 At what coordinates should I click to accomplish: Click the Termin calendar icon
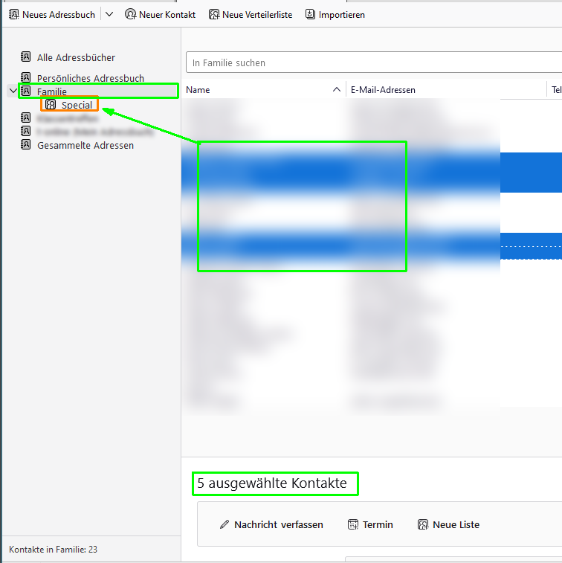353,524
